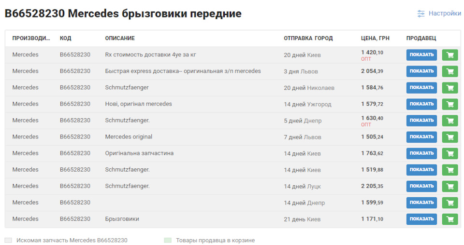Add the 1 599,59 Днепр offer to cart
The width and height of the screenshot is (464, 245).
(450, 203)
